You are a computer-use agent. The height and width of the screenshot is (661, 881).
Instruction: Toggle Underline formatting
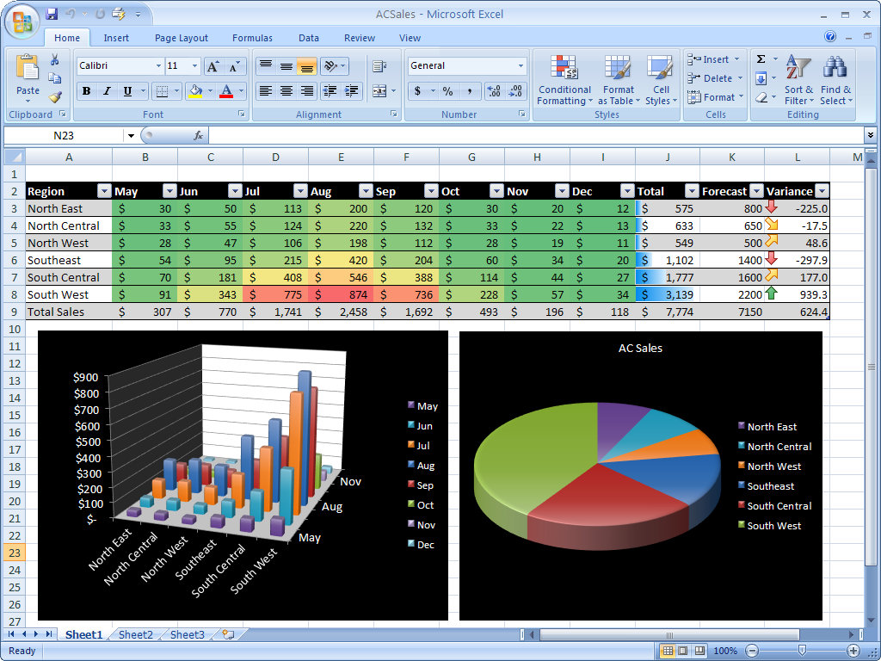pyautogui.click(x=127, y=91)
